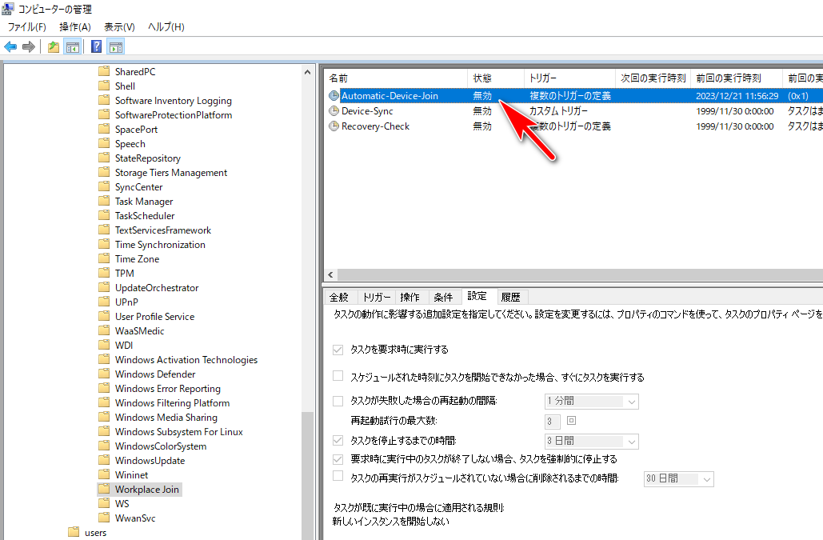Click the horizontal scrollbar under the task list
The height and width of the screenshot is (540, 823).
point(560,275)
